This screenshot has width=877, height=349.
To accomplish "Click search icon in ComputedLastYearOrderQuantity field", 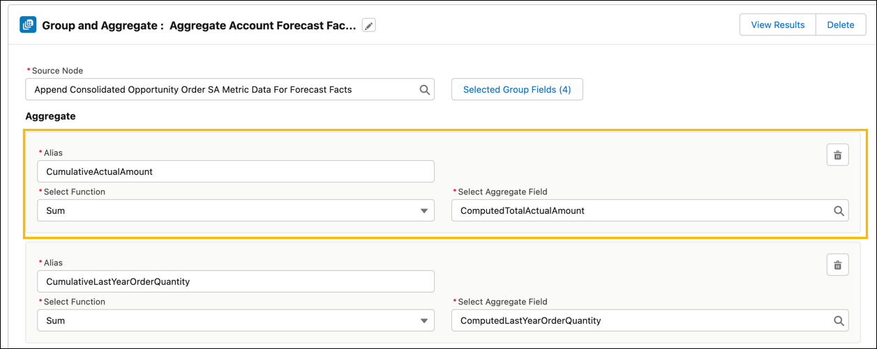I will point(839,321).
